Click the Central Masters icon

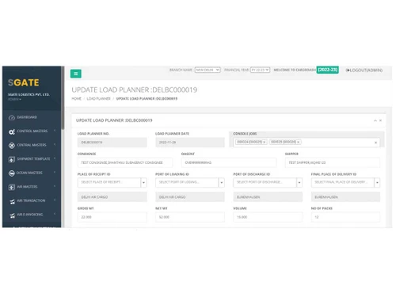(12, 145)
